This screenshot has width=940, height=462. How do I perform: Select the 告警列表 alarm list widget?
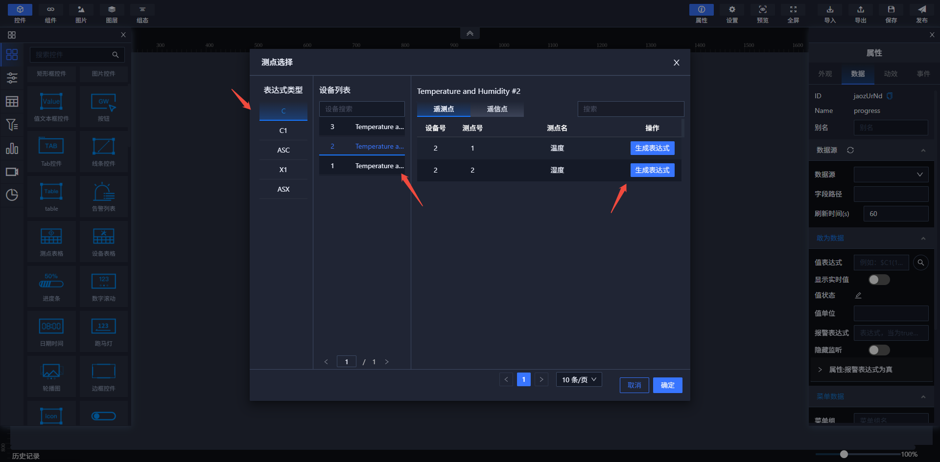[104, 197]
